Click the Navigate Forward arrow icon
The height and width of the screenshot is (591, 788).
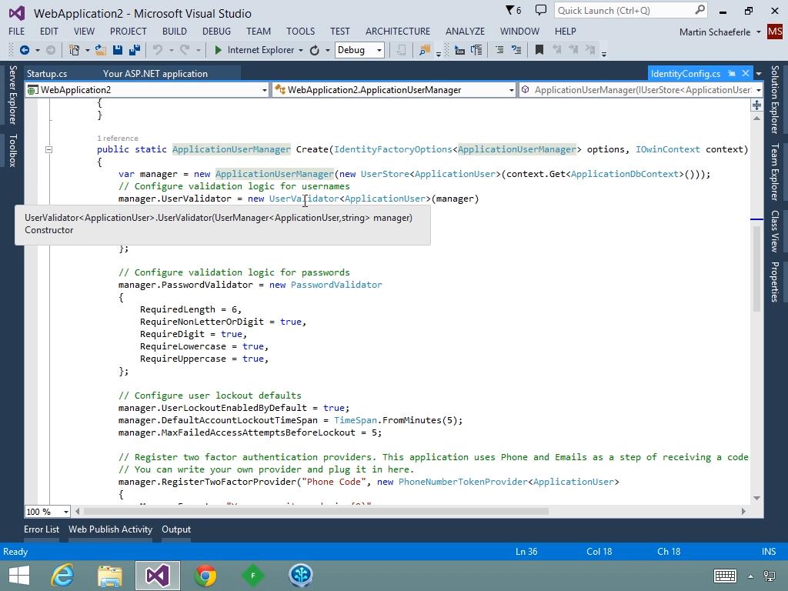click(x=51, y=50)
